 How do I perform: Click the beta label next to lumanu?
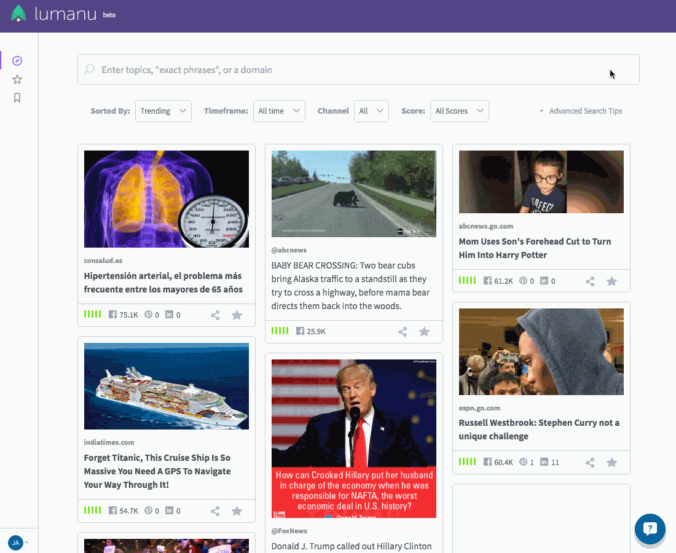[x=109, y=15]
